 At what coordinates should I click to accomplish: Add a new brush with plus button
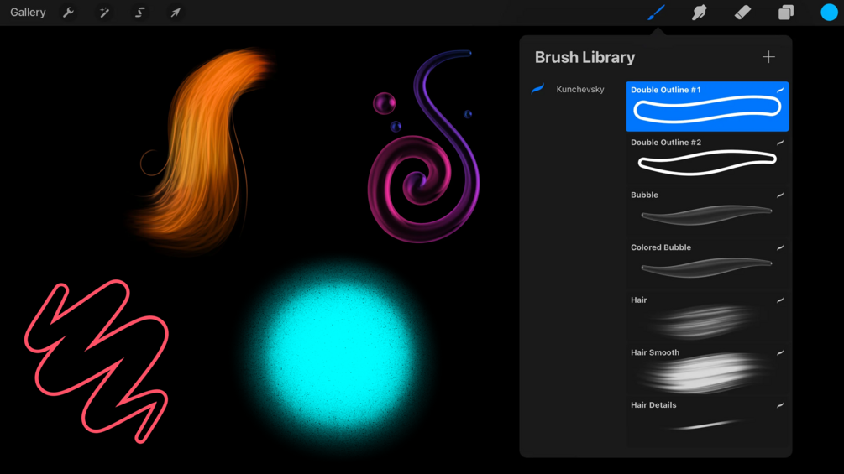768,57
